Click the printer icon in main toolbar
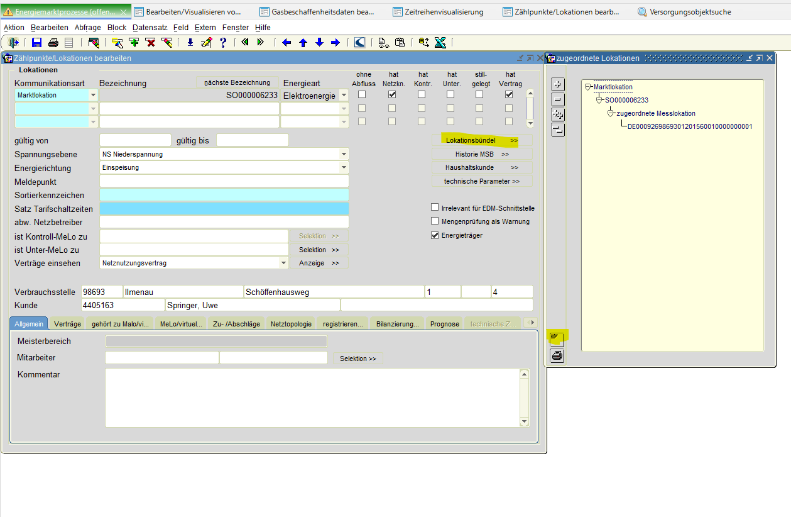The width and height of the screenshot is (791, 517). (53, 43)
